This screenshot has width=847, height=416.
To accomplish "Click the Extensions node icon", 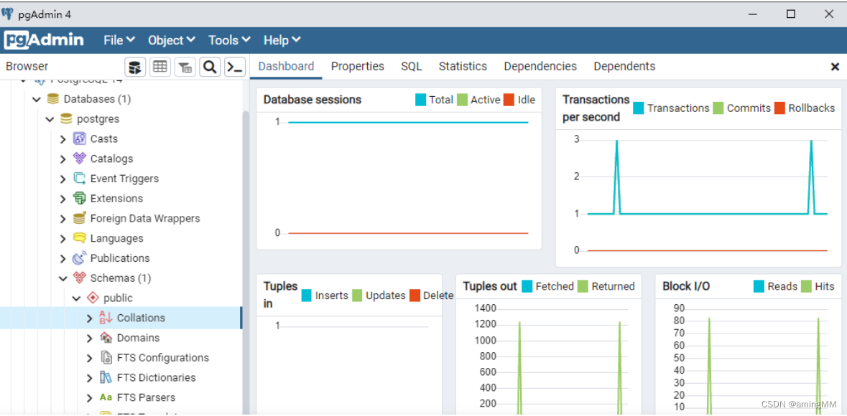I will tap(80, 199).
